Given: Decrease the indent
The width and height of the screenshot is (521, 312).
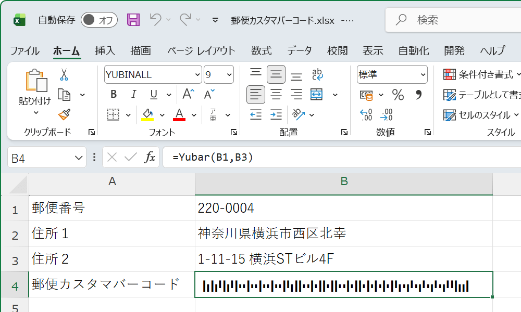Looking at the screenshot, I should coord(256,115).
